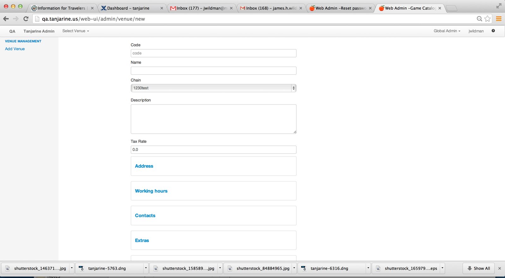Screen dimensions: 505x278
Task: Open the tanjarine-5763.dng download
Action: pyautogui.click(x=110, y=269)
